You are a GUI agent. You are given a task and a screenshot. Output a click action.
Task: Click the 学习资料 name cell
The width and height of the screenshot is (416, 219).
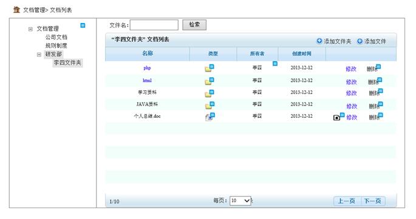[147, 92]
